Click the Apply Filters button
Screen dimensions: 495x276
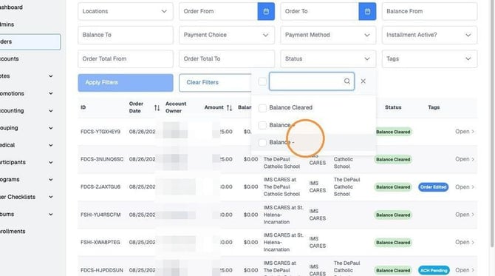click(x=126, y=83)
